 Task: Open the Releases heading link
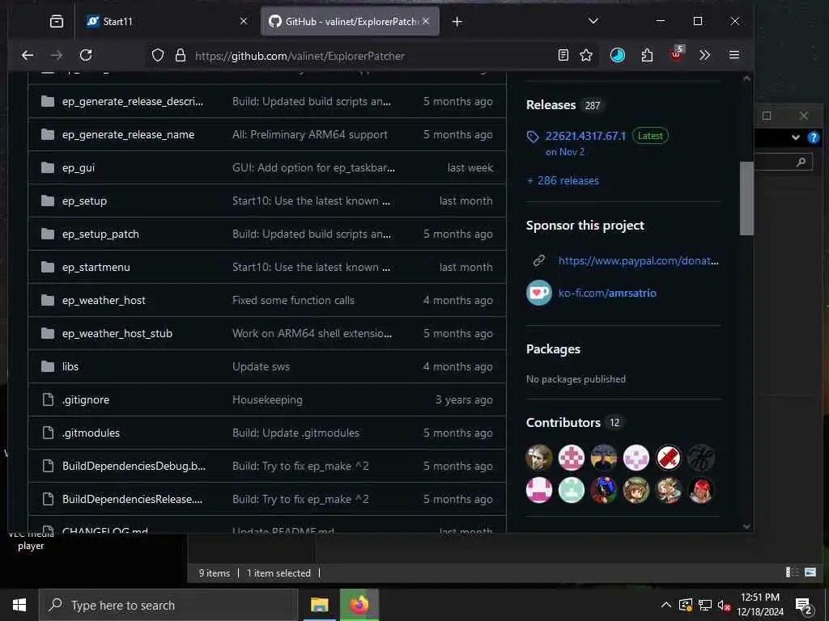(x=551, y=105)
